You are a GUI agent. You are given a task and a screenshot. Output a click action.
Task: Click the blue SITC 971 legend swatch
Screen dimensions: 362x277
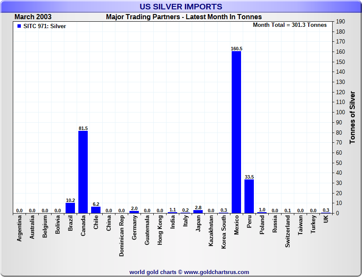(x=19, y=26)
